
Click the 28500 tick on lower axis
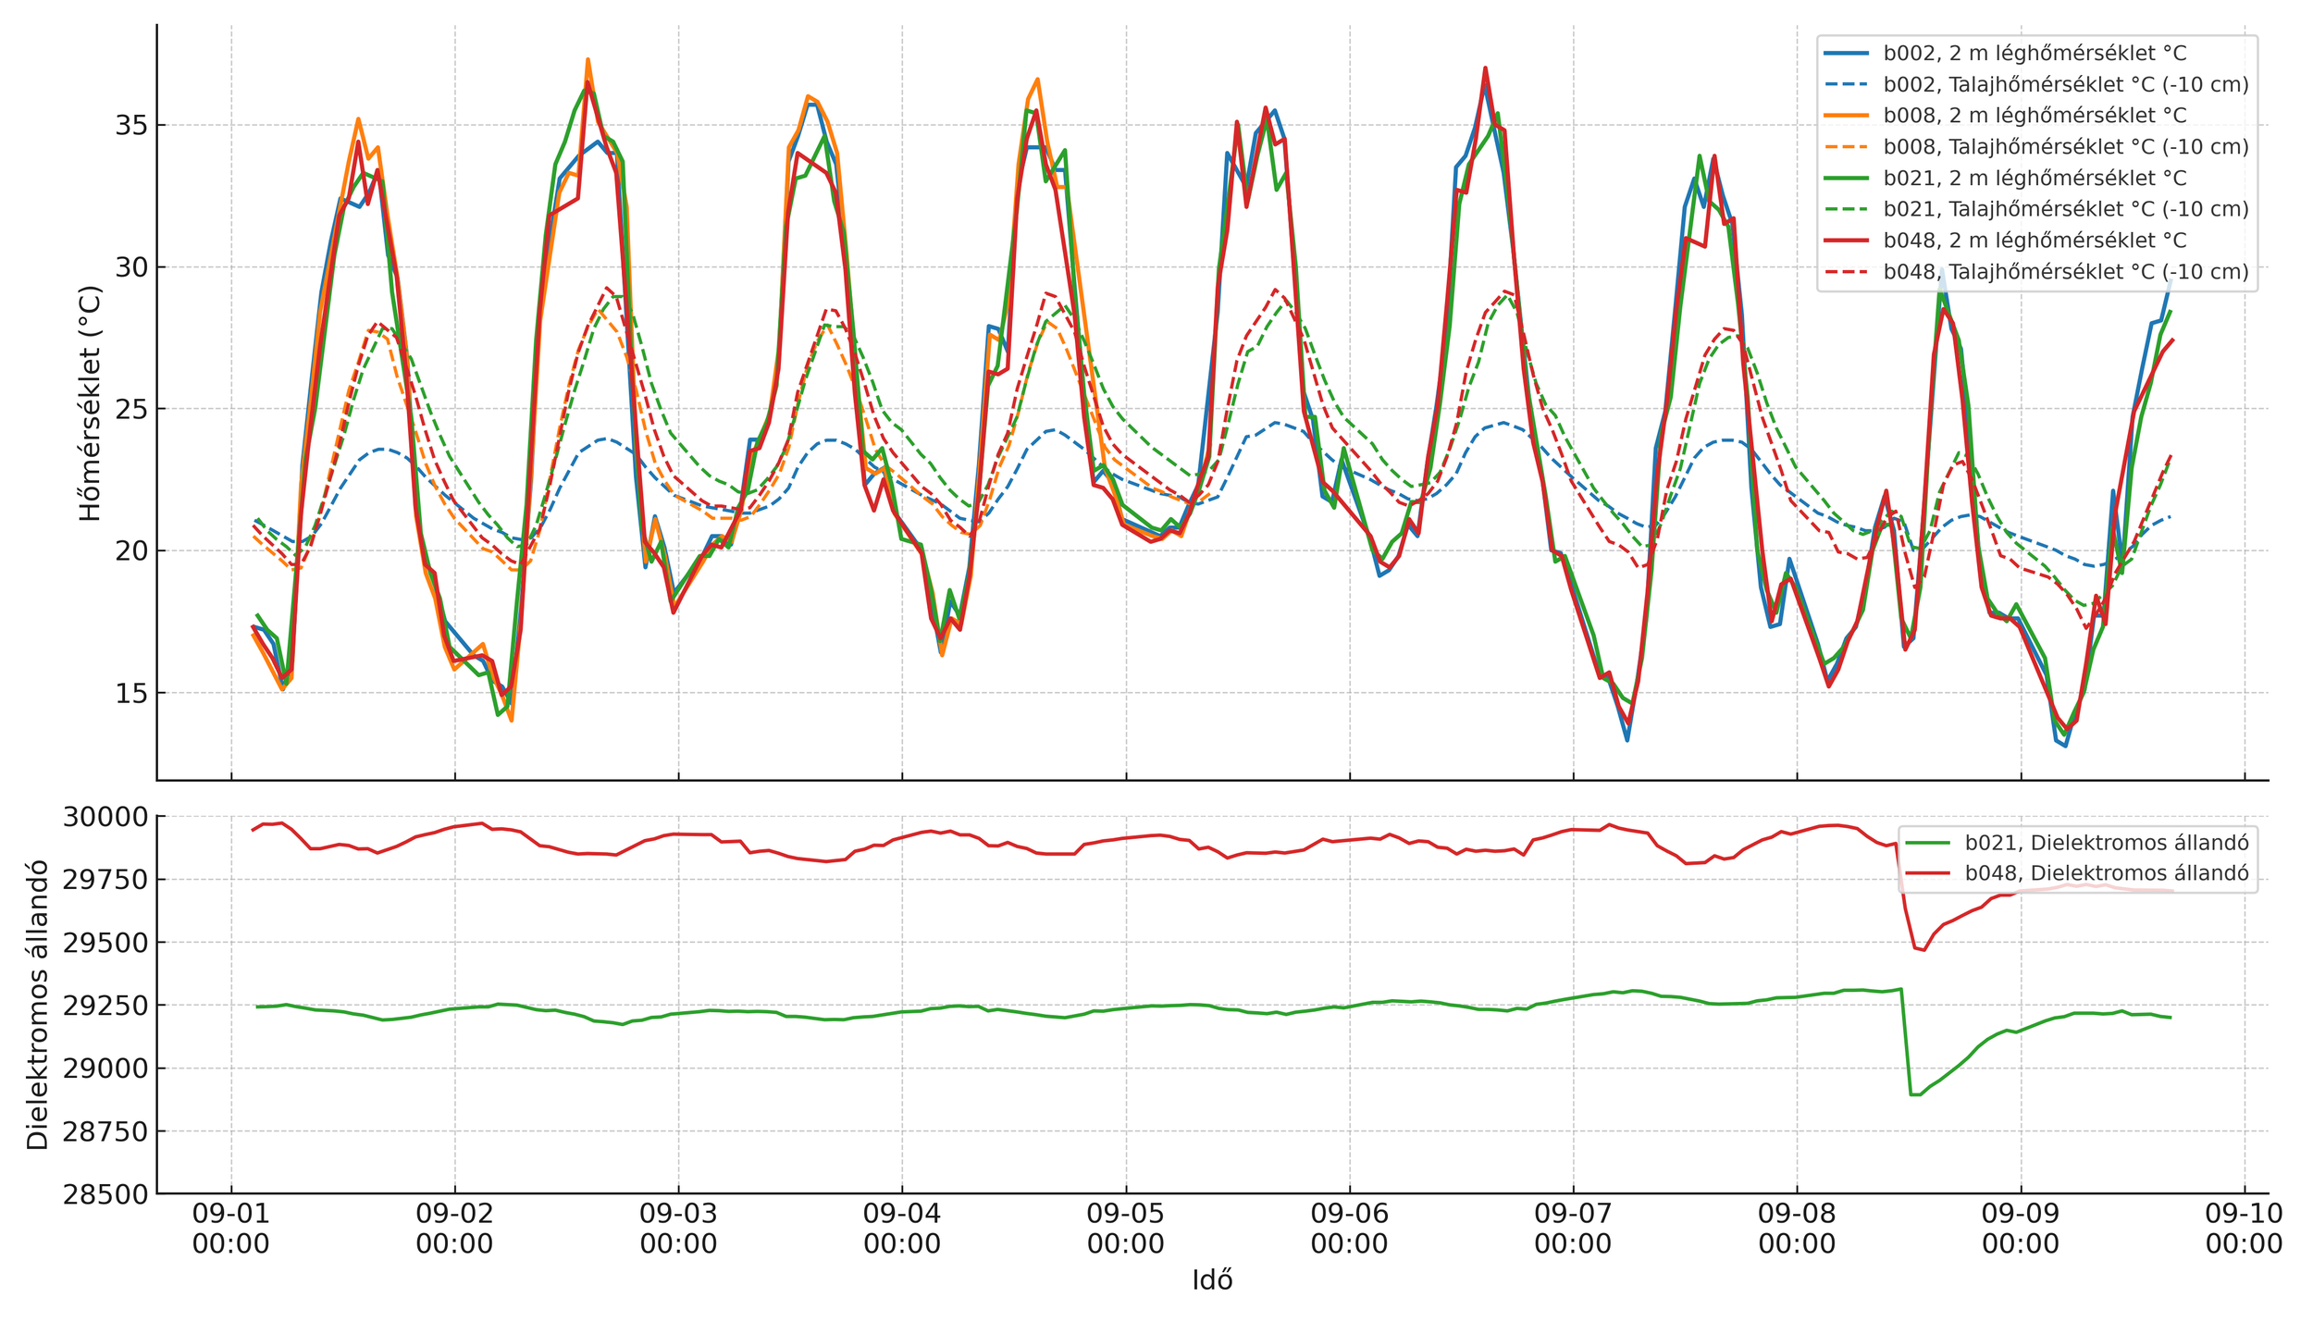[x=105, y=1194]
